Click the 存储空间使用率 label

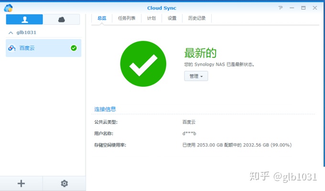pos(110,145)
